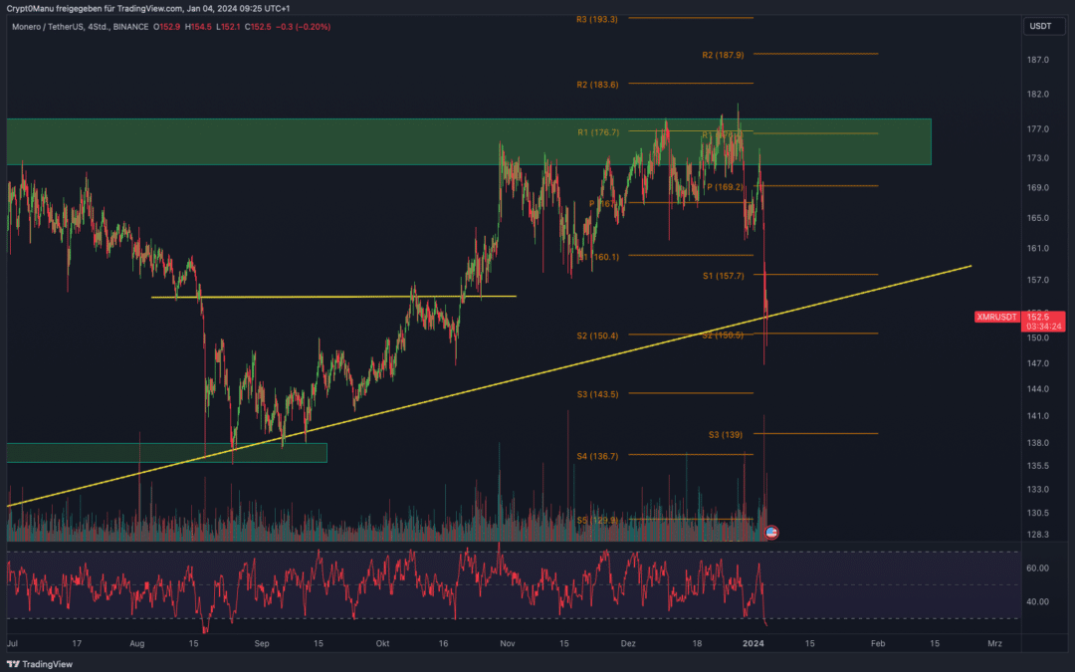Click the Jul date on time axis
The image size is (1075, 672).
tap(12, 643)
